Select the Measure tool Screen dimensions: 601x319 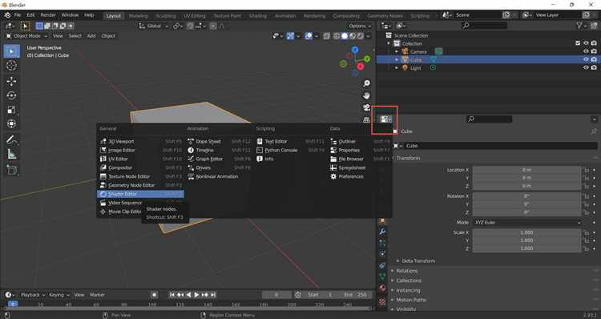[11, 154]
